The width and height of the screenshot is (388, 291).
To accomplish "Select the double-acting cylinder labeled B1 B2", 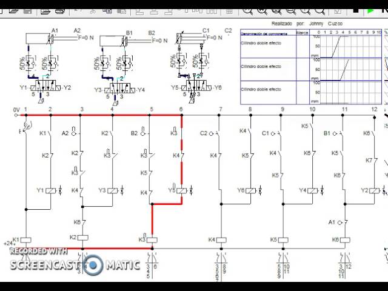I will [126, 41].
